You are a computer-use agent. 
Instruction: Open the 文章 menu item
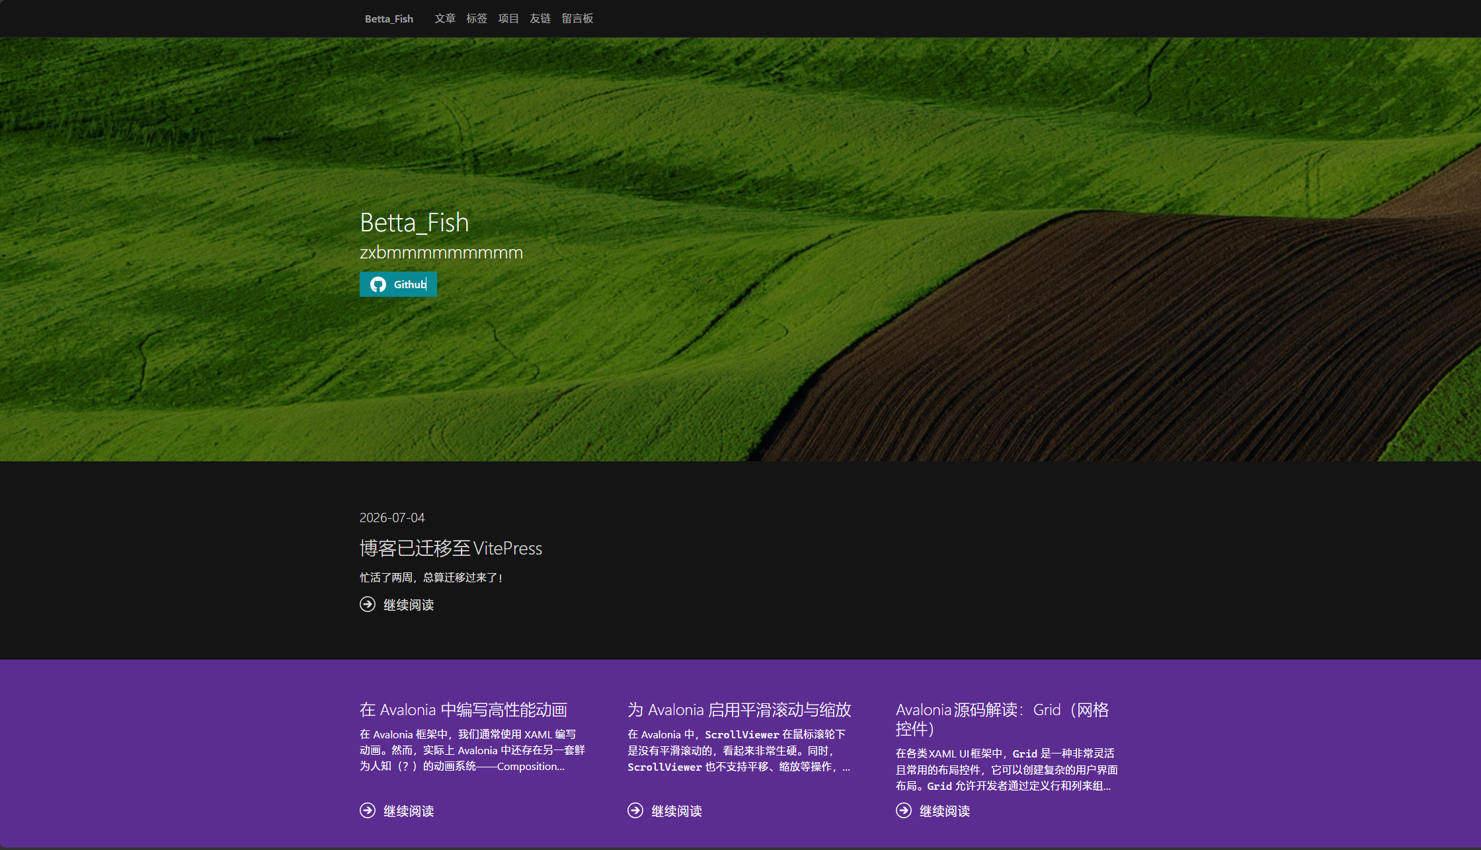[445, 19]
